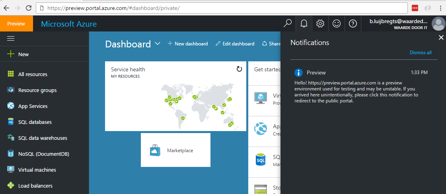
Task: Reload the page with the refresh icon
Action: [x=29, y=8]
